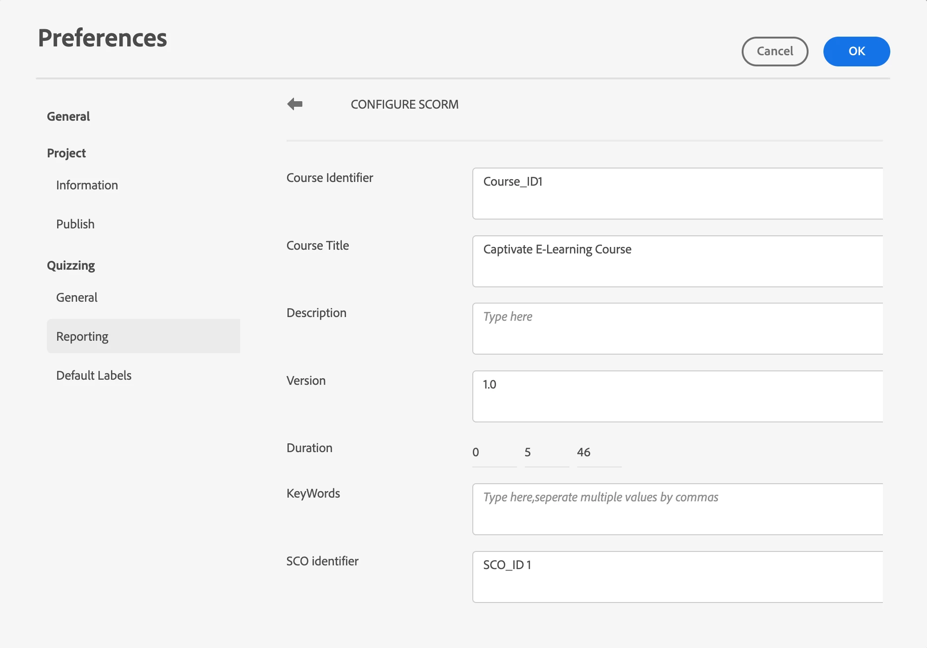Click the Version field showing 1.0
This screenshot has width=927, height=648.
click(677, 396)
